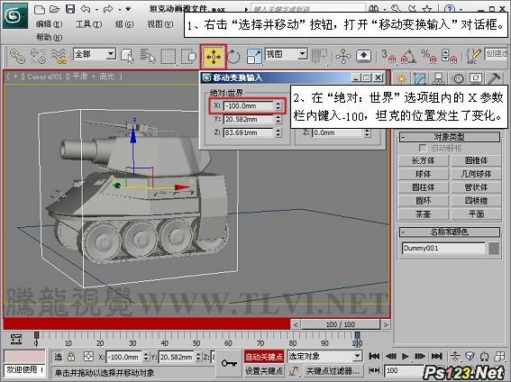Image resolution: width=511 pixels, height=382 pixels.
Task: Toggle the Angle Snap icon
Action: (x=408, y=56)
